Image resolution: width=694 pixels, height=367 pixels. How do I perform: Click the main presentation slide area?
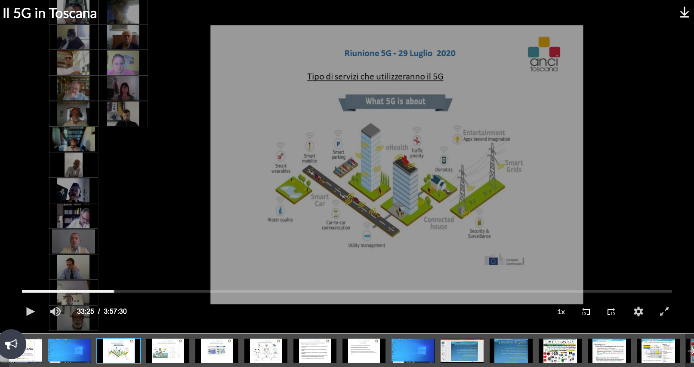396,163
